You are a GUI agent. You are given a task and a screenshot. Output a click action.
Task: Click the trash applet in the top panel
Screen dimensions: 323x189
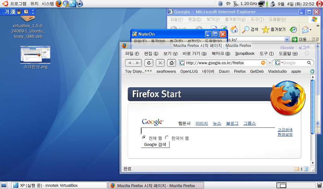220,3
